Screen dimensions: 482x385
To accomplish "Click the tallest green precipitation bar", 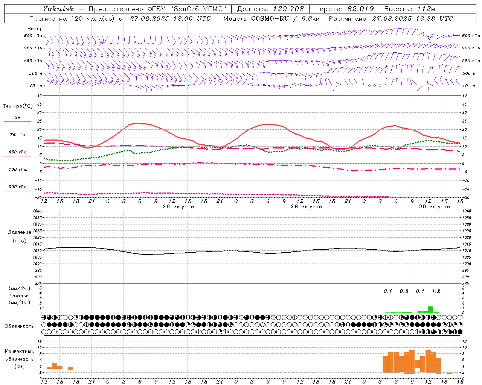I will coord(430,310).
